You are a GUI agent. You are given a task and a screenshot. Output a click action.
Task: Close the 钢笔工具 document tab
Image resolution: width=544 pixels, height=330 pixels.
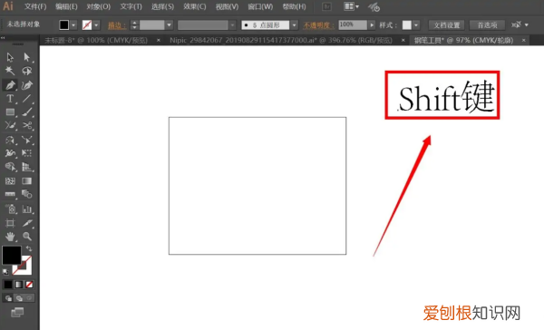523,40
